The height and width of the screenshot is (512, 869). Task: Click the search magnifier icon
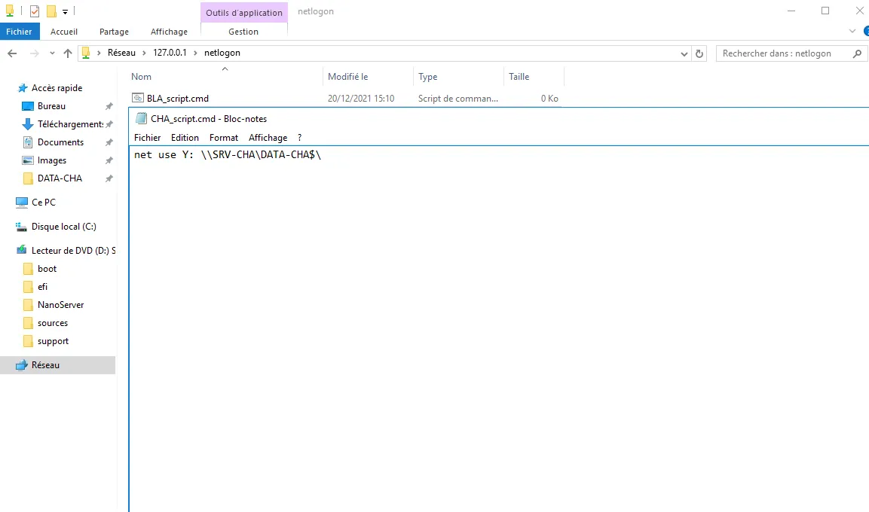click(857, 53)
